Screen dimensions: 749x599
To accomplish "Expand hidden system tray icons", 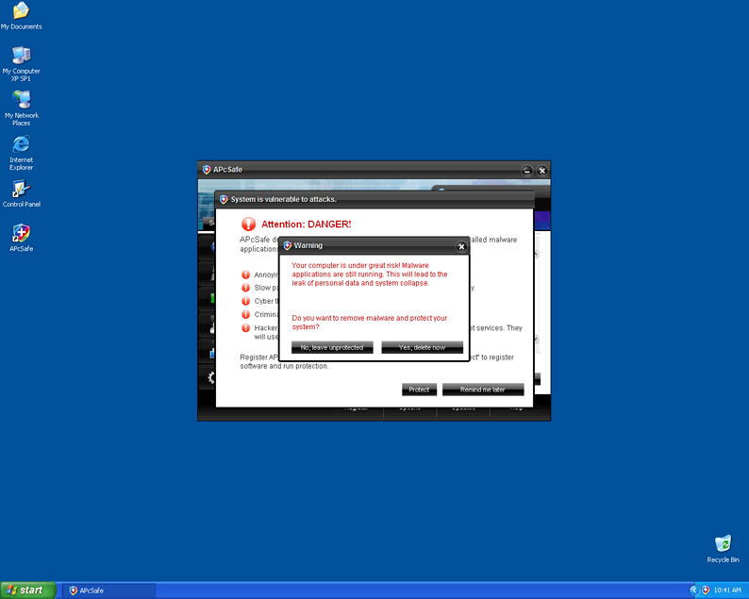I will [693, 590].
